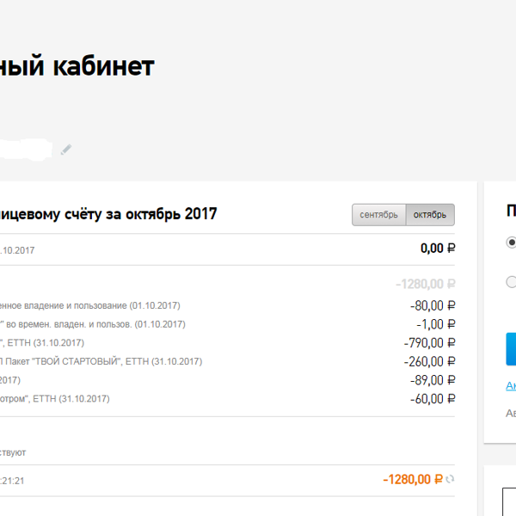Select the first payment radio button
Viewport: 516px width, 516px height.
[x=511, y=243]
